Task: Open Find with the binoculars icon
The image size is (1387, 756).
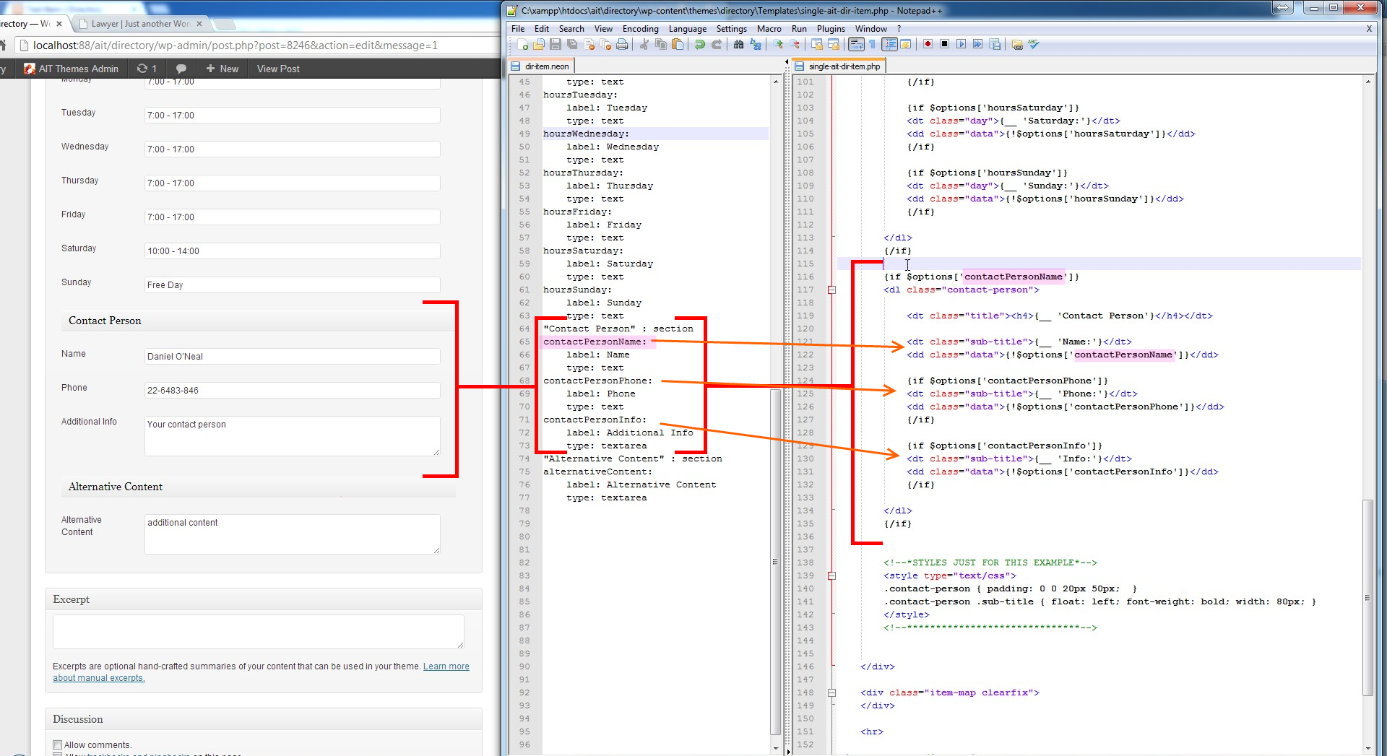Action: 738,44
